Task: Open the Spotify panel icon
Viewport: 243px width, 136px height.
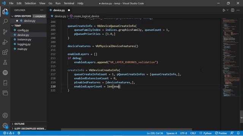Action: coord(5,73)
